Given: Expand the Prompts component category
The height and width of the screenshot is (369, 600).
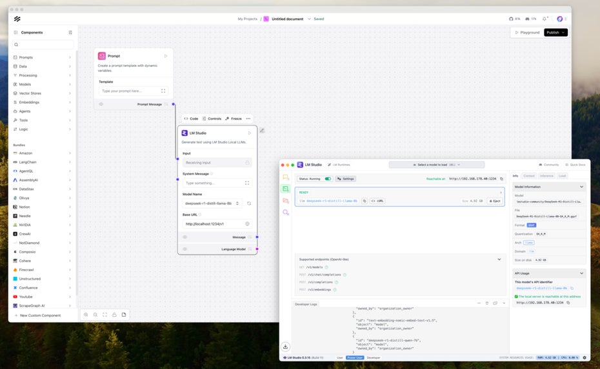Looking at the screenshot, I should tap(42, 57).
